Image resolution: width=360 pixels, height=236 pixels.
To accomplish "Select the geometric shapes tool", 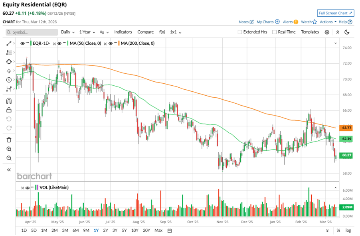I will (9, 62).
